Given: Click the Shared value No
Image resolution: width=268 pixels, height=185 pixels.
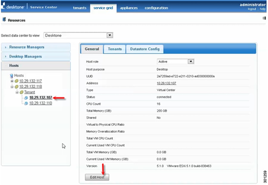Looking at the screenshot, I should [158, 118].
